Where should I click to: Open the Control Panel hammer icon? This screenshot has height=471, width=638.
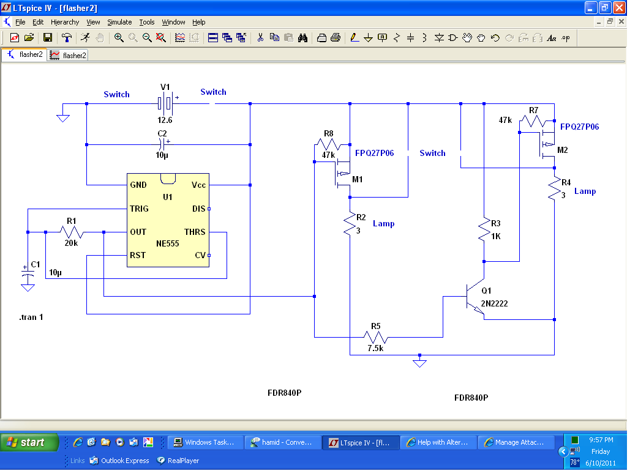[x=66, y=38]
